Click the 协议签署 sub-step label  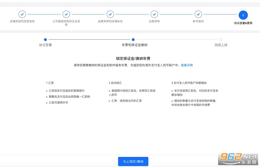tap(45, 45)
